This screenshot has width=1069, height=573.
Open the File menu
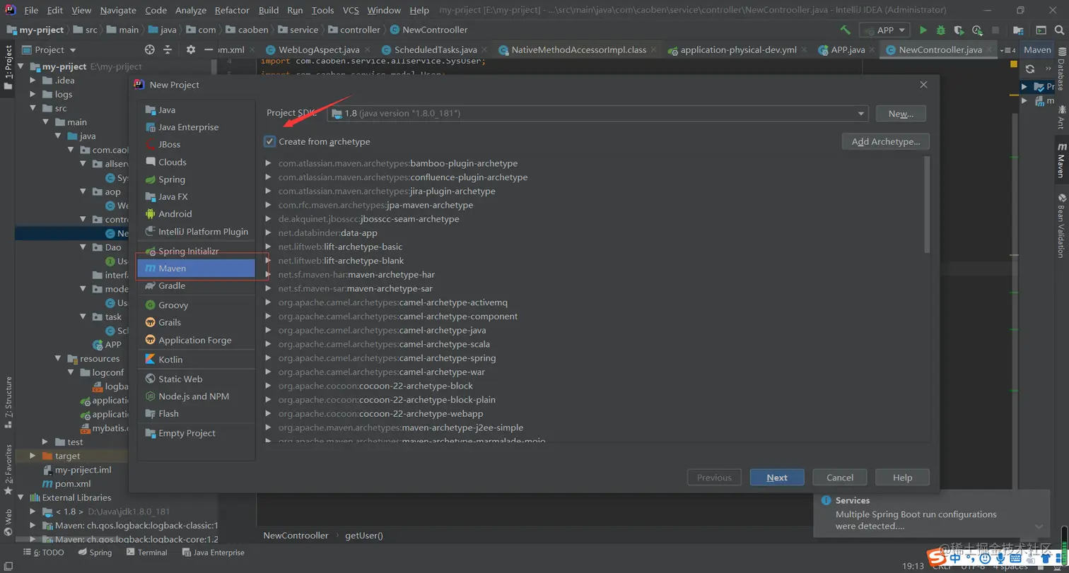31,10
